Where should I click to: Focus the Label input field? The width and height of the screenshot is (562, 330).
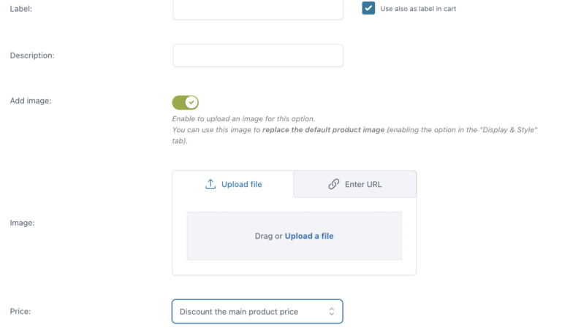coord(258,9)
